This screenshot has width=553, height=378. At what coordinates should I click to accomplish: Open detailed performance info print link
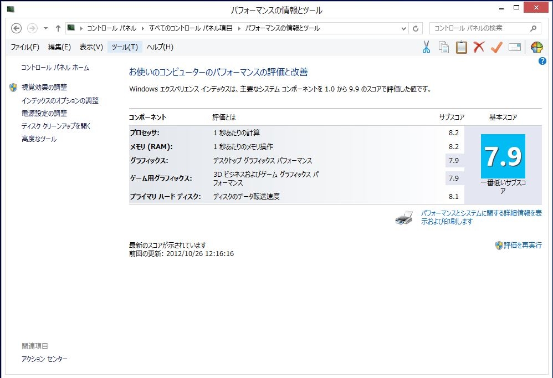pos(481,217)
